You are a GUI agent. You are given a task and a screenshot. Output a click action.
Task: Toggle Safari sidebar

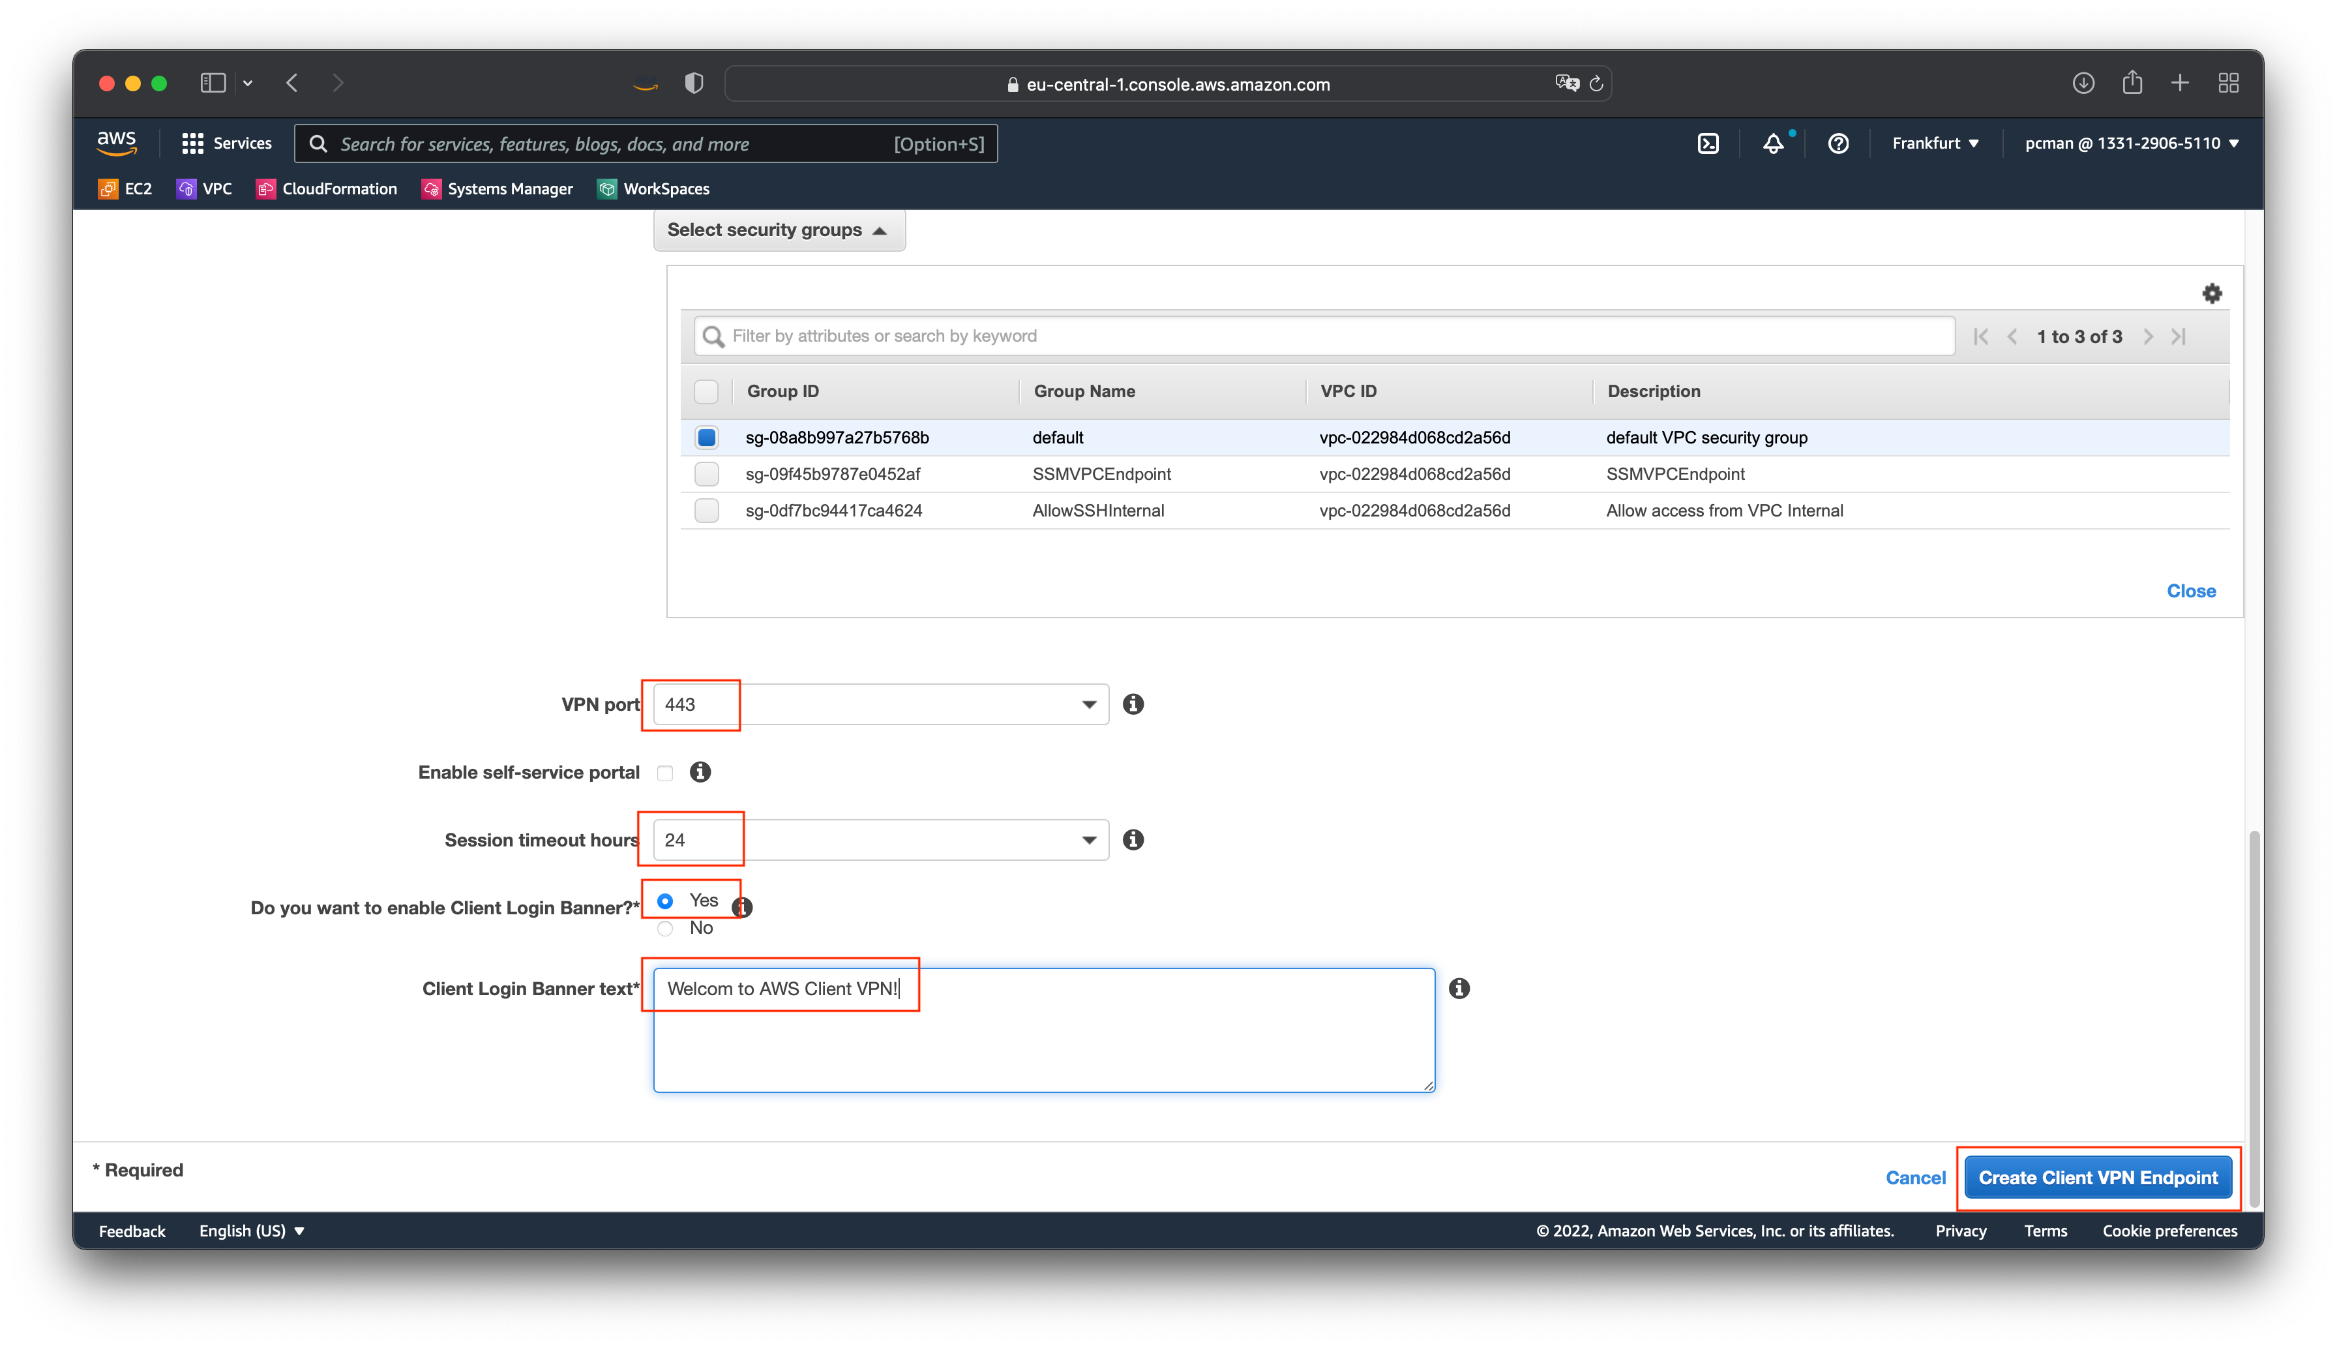(x=213, y=83)
